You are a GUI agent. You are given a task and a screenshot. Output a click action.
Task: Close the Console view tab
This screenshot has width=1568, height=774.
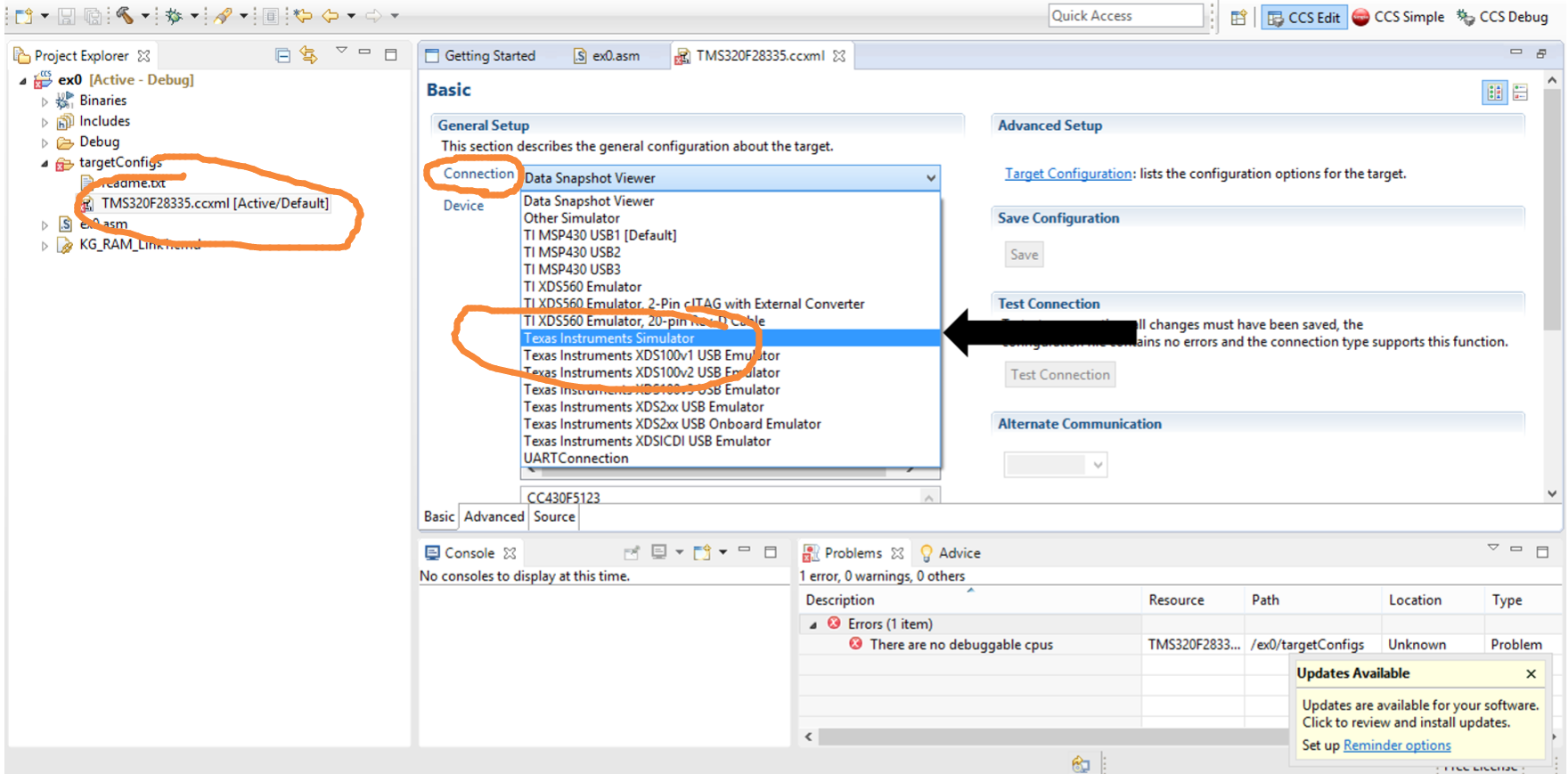pos(510,553)
